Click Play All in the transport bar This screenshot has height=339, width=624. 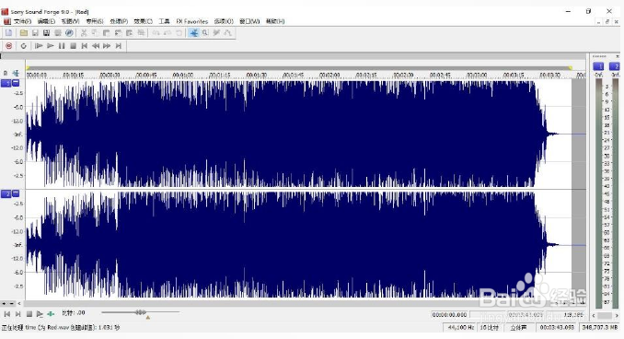pyautogui.click(x=39, y=46)
